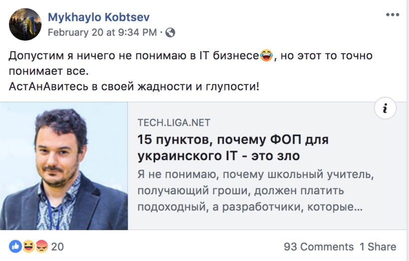Click the author name Mykhaylo Kobtsev
Image resolution: width=409 pixels, height=261 pixels.
[99, 17]
